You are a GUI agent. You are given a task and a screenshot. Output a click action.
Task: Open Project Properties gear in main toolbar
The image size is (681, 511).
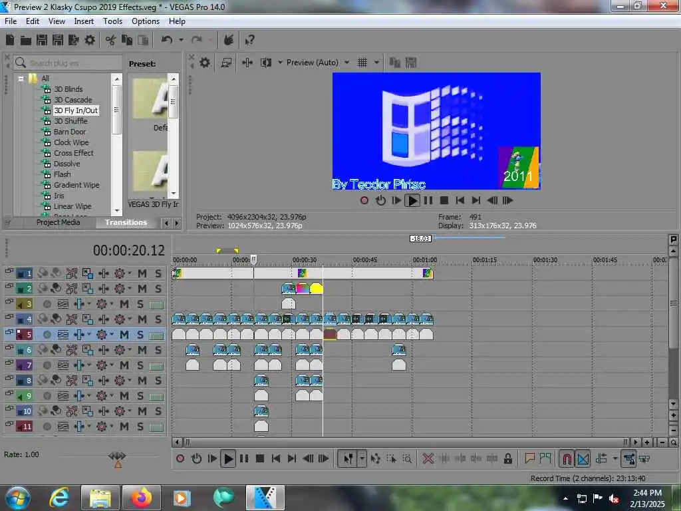(x=90, y=41)
